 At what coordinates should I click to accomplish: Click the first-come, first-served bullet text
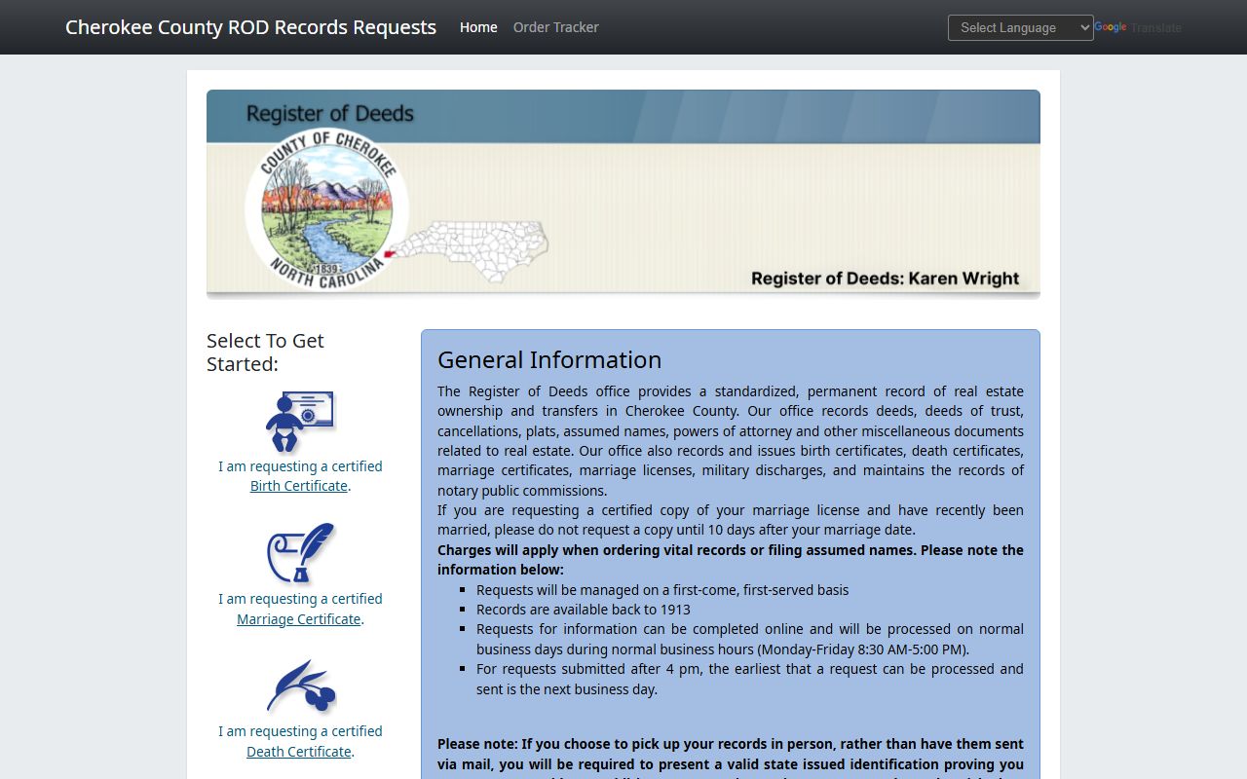(x=662, y=590)
